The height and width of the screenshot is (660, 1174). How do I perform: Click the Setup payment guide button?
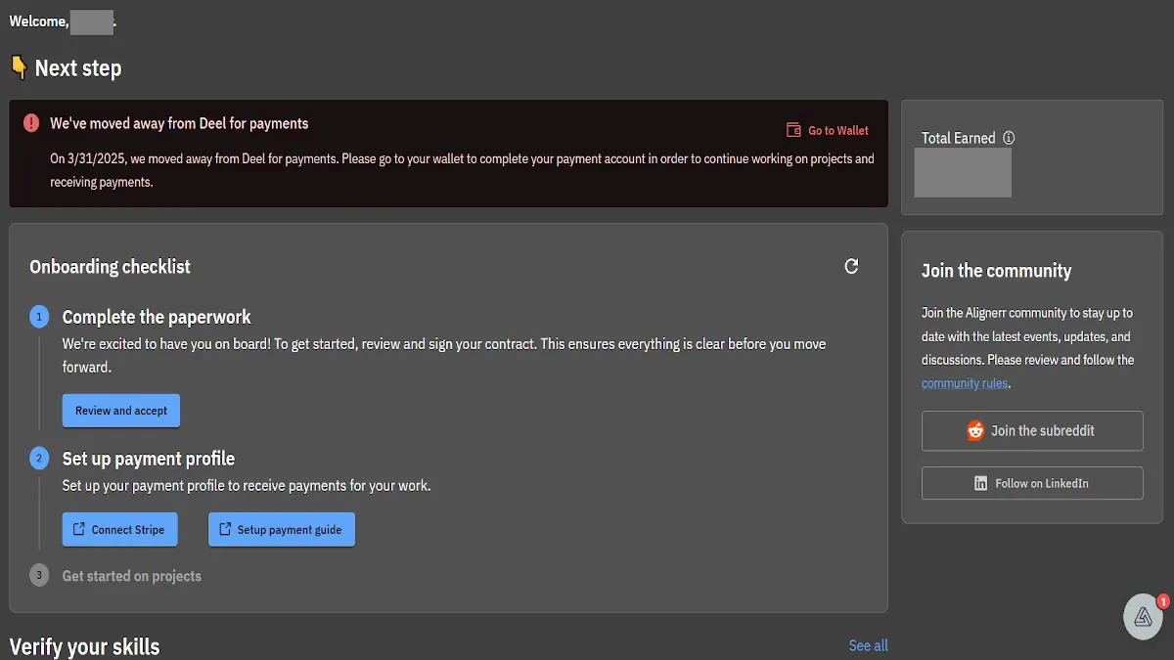(282, 529)
